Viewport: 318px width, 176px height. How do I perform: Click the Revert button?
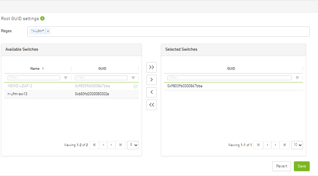tap(281, 166)
